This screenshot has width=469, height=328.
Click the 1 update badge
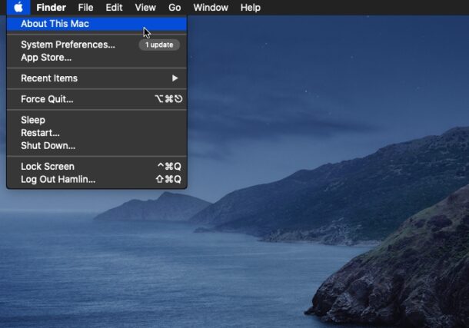click(159, 45)
